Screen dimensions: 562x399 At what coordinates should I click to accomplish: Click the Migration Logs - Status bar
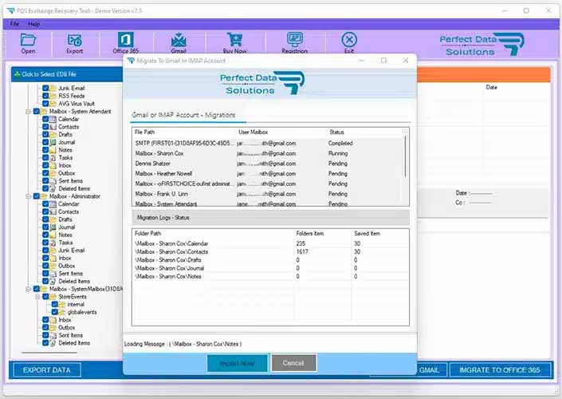pos(270,217)
